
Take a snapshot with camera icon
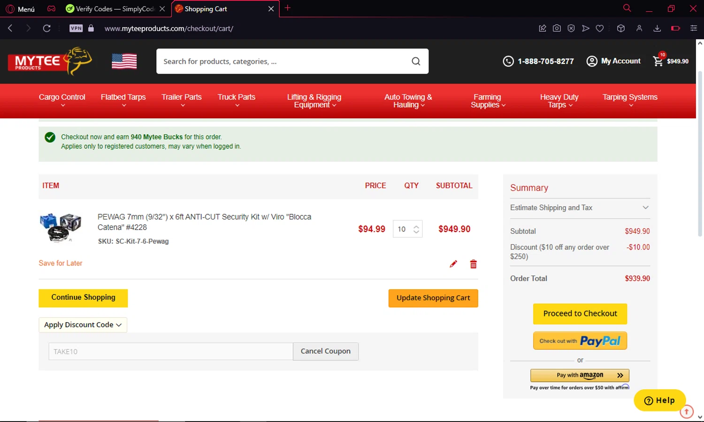tap(557, 28)
